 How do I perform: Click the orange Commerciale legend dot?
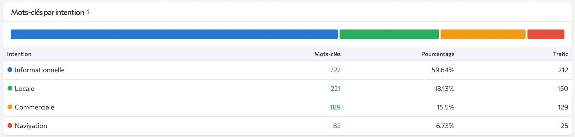(10, 107)
